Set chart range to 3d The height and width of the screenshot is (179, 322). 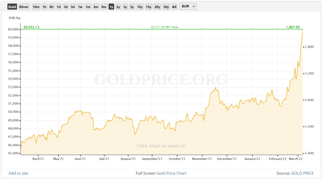pos(65,7)
